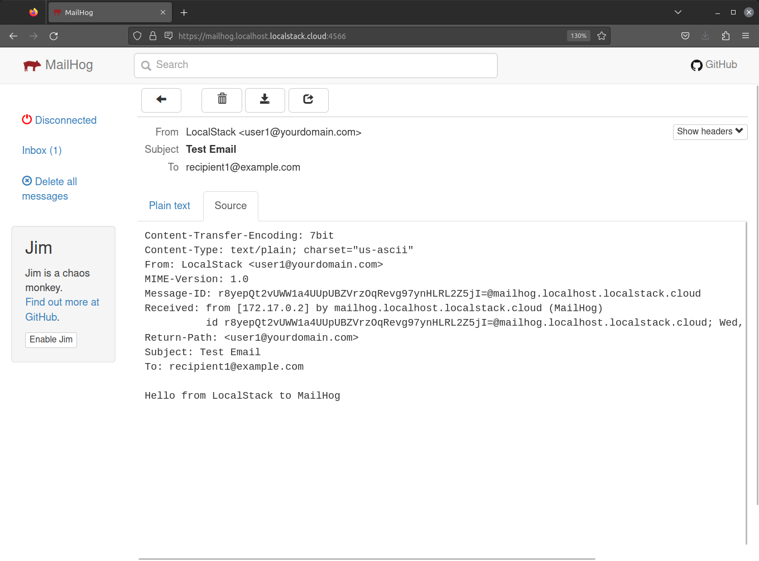
Task: Open site permissions icon in address bar
Action: click(169, 36)
